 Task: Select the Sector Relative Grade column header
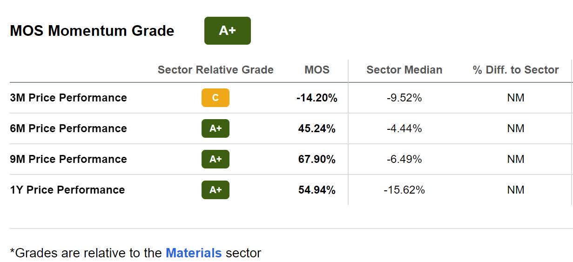pyautogui.click(x=216, y=70)
